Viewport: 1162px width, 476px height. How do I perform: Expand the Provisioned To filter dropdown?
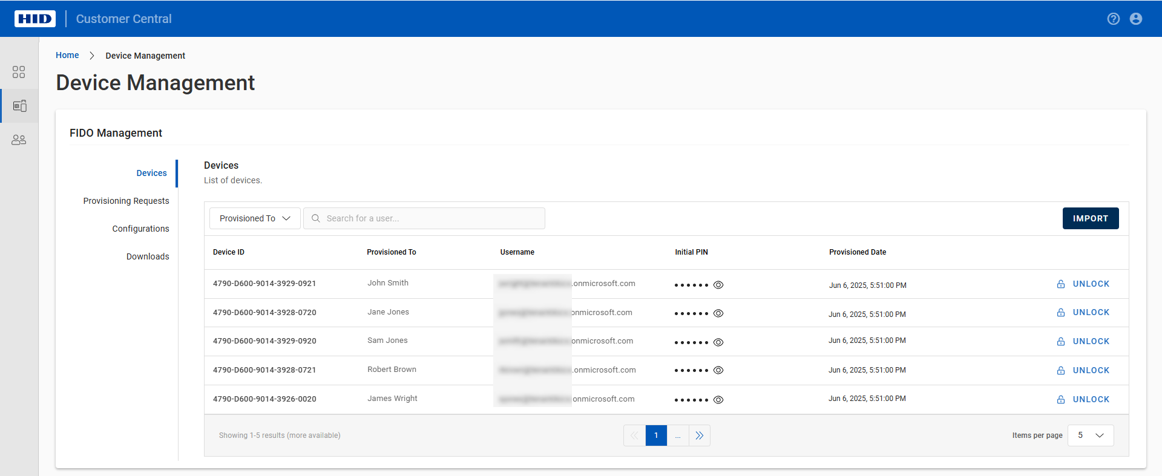coord(255,218)
